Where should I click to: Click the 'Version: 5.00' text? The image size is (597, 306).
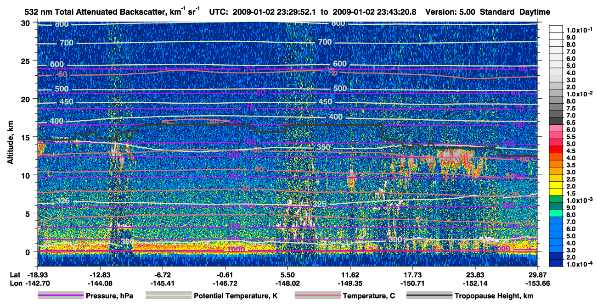pyautogui.click(x=451, y=12)
